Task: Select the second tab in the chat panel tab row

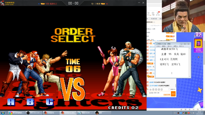Action: tap(154, 19)
